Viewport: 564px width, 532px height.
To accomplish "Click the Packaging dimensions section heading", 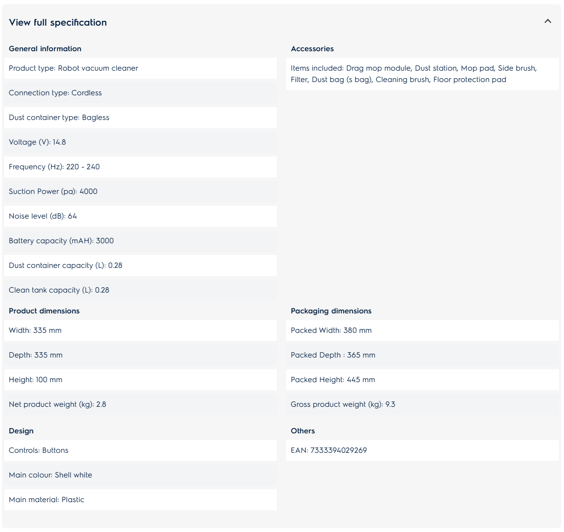I will point(331,311).
